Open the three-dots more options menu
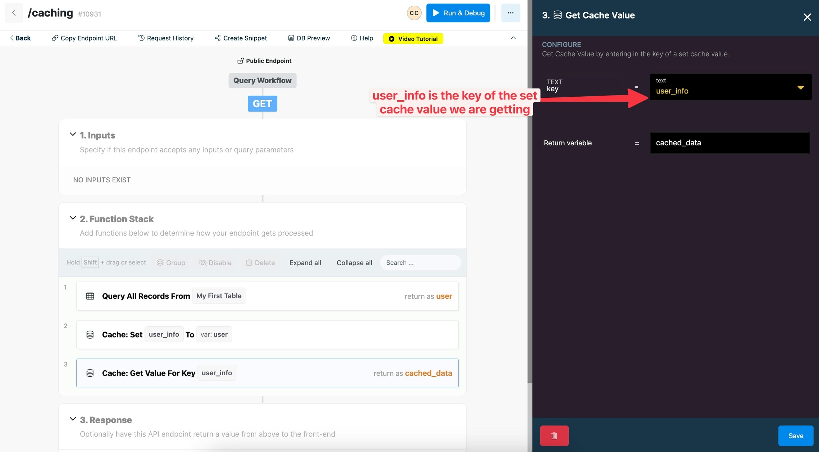This screenshot has height=452, width=819. pyautogui.click(x=510, y=13)
